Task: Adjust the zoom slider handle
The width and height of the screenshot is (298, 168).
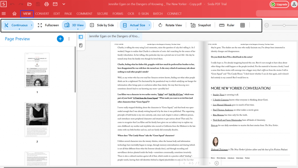Action: (x=284, y=25)
